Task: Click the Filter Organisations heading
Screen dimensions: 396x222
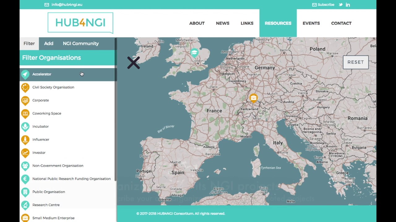Action: (51, 58)
